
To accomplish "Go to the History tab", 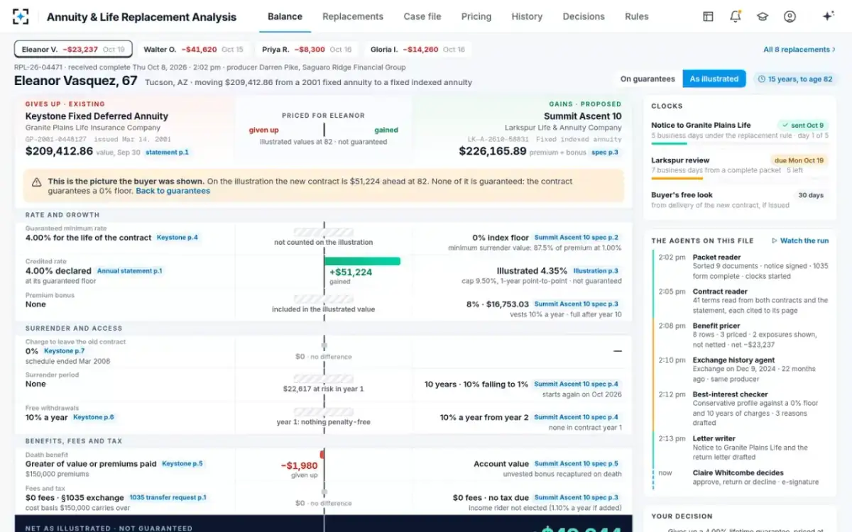I will tap(527, 16).
